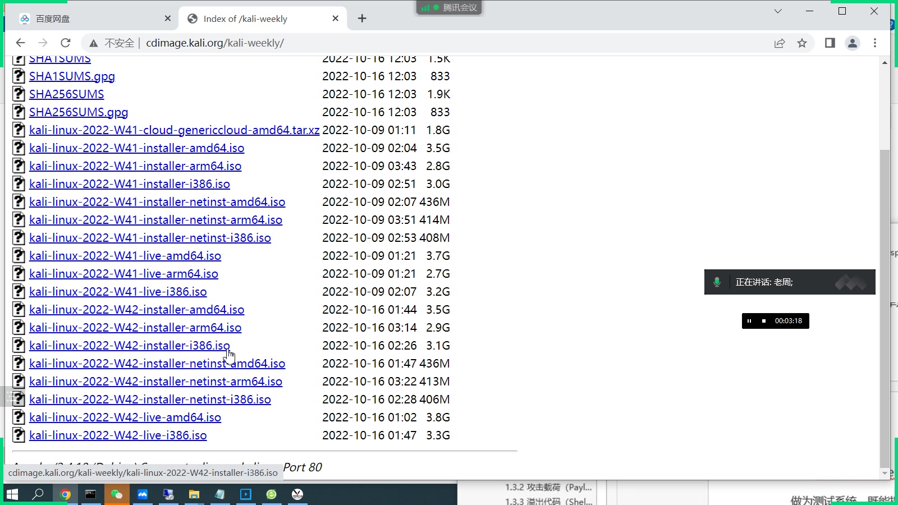Open the Windows Start menu
The width and height of the screenshot is (898, 505).
(12, 494)
